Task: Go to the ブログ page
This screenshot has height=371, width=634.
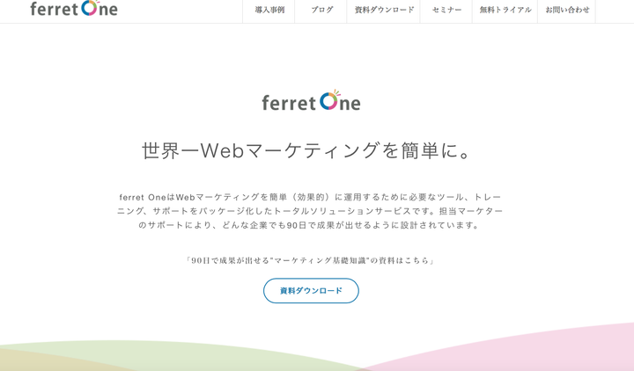Action: point(321,10)
